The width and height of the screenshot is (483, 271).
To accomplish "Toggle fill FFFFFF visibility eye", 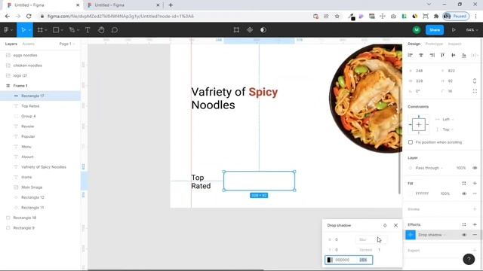I will click(464, 193).
